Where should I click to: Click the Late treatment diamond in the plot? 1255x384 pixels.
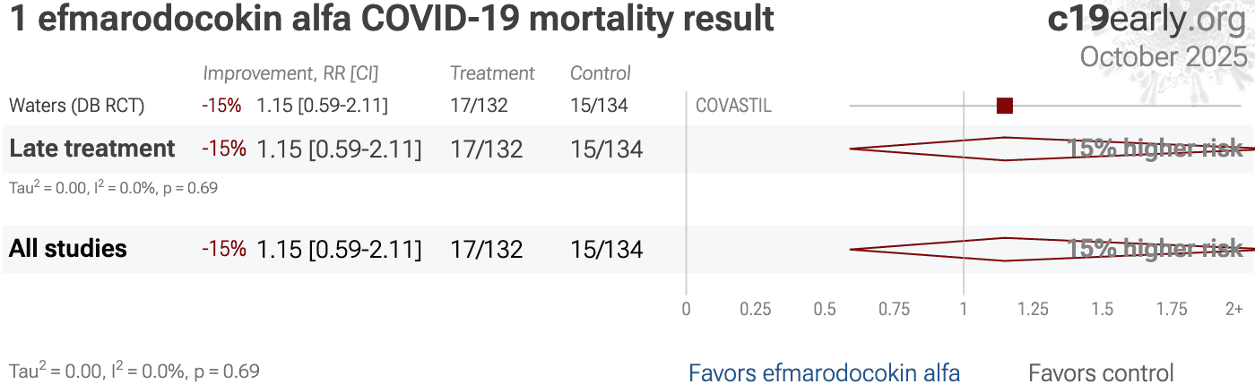coord(1006,149)
